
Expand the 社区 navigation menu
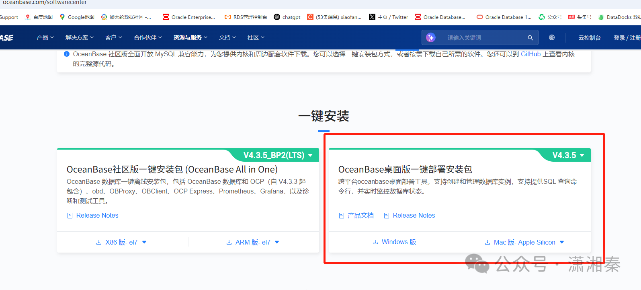[256, 37]
